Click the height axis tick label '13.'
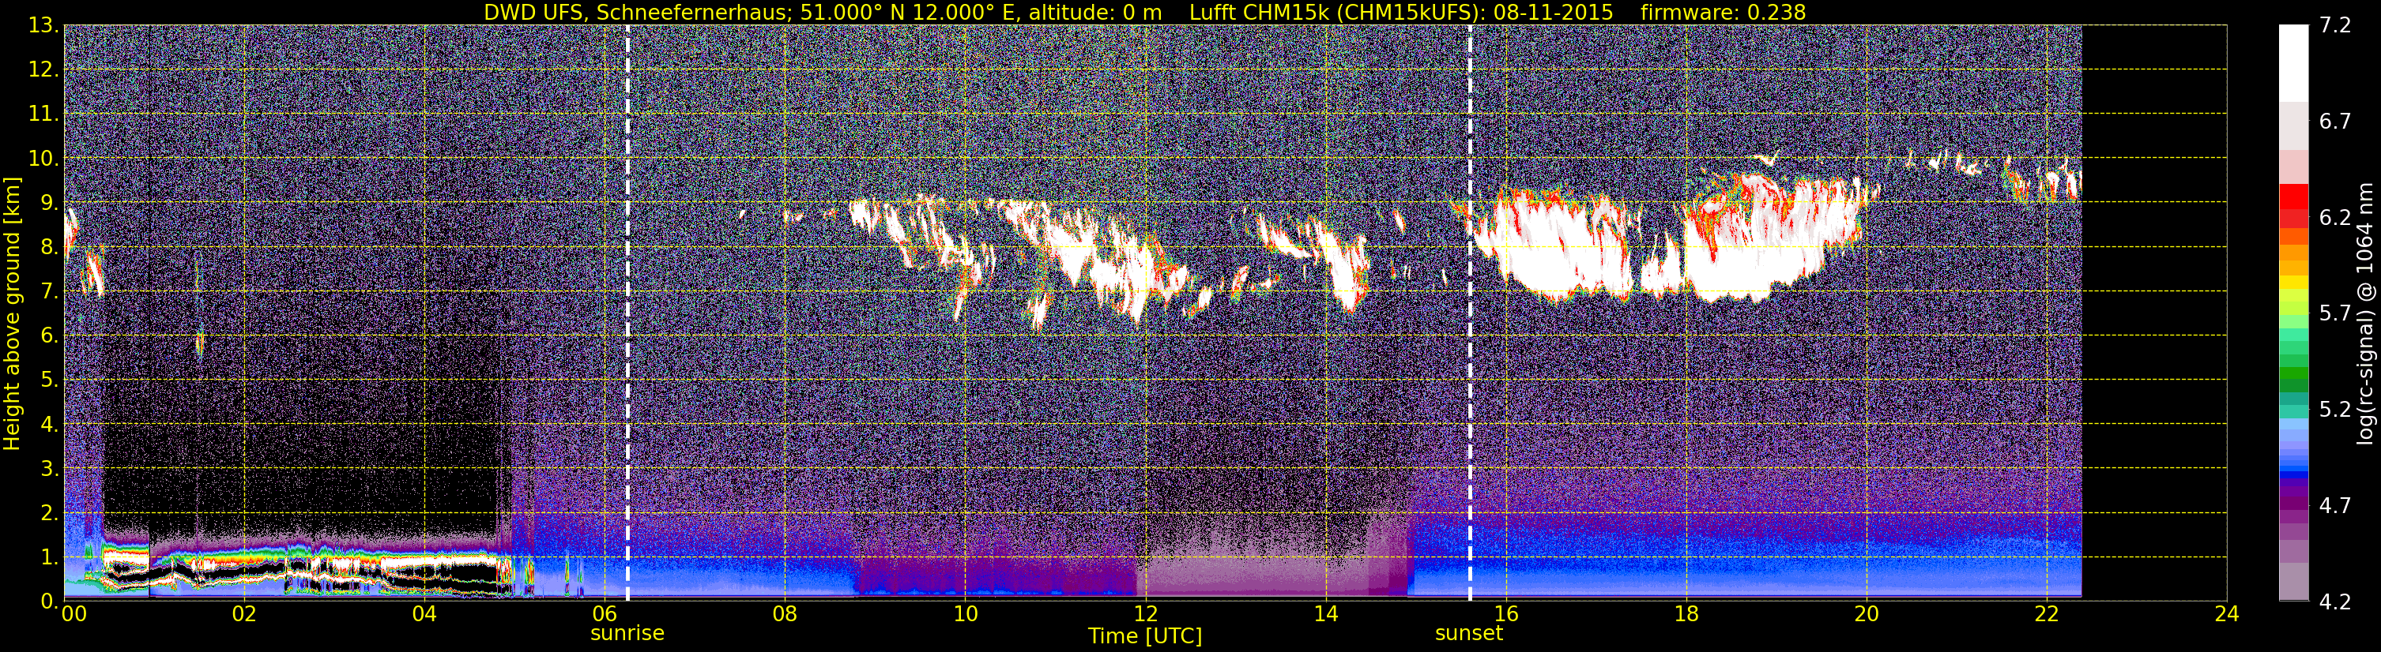This screenshot has width=2381, height=652. [x=43, y=25]
